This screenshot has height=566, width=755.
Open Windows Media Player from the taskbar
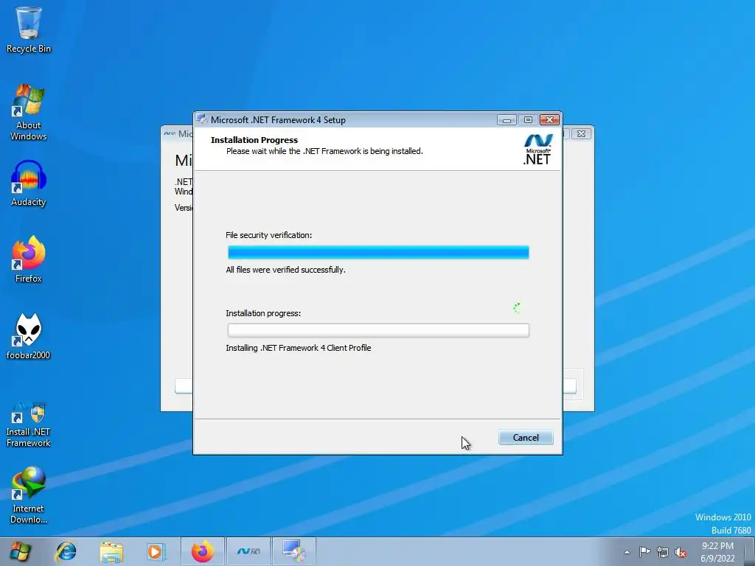[156, 551]
